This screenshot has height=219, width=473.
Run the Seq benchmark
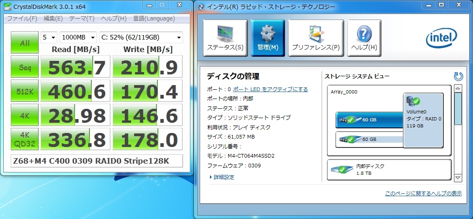(x=25, y=66)
